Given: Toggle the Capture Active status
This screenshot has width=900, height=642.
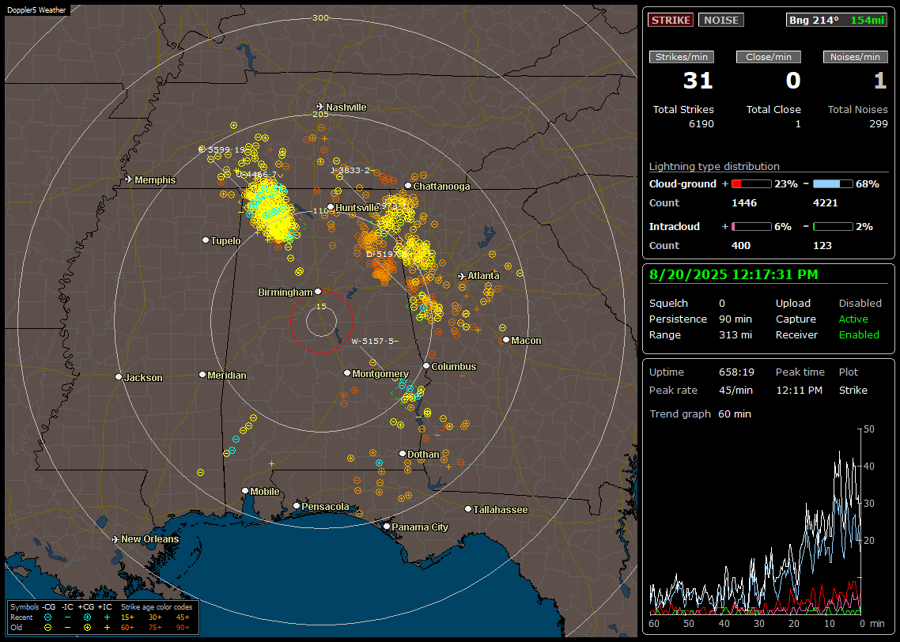Looking at the screenshot, I should [x=853, y=319].
